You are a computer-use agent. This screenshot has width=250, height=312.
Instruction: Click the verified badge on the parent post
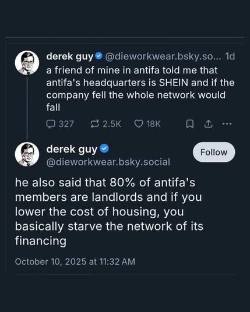(99, 56)
